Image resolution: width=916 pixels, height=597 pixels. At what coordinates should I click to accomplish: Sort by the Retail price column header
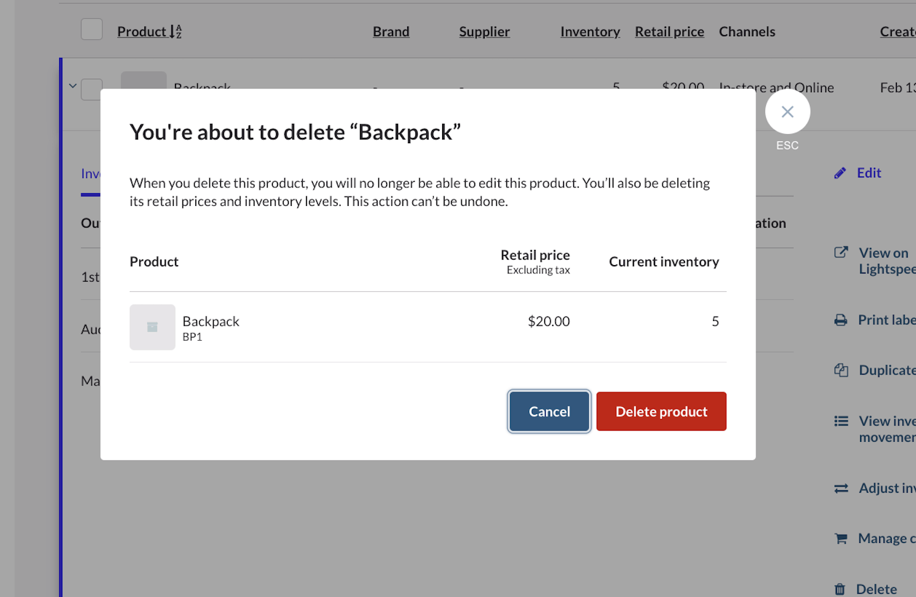[669, 32]
